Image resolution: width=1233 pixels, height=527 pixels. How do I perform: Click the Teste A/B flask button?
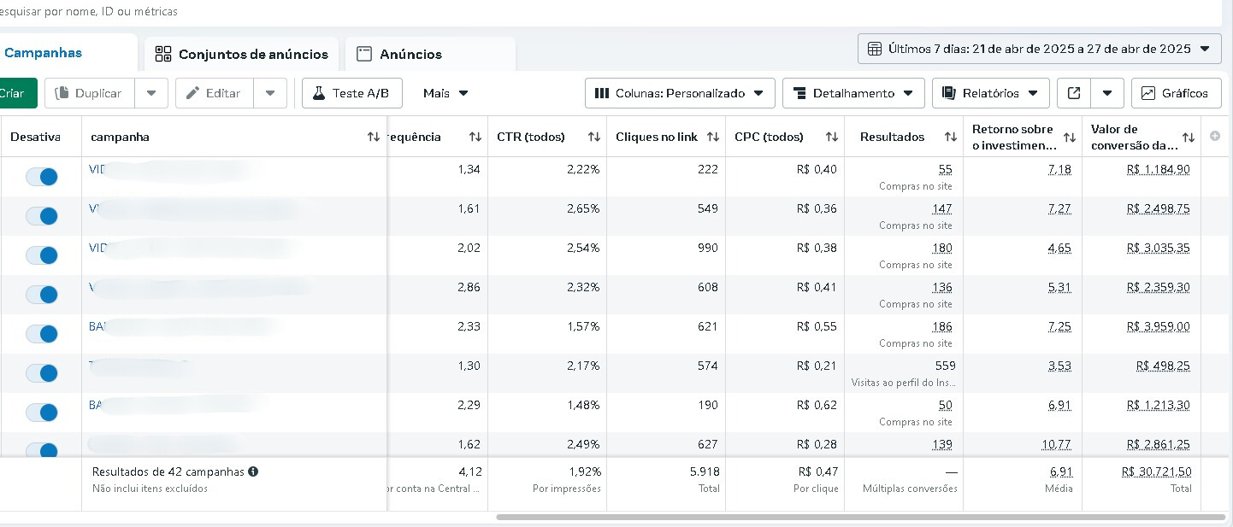(351, 93)
